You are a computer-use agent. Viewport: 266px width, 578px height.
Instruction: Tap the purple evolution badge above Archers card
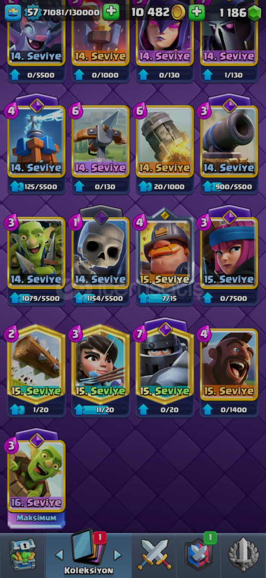tap(229, 217)
